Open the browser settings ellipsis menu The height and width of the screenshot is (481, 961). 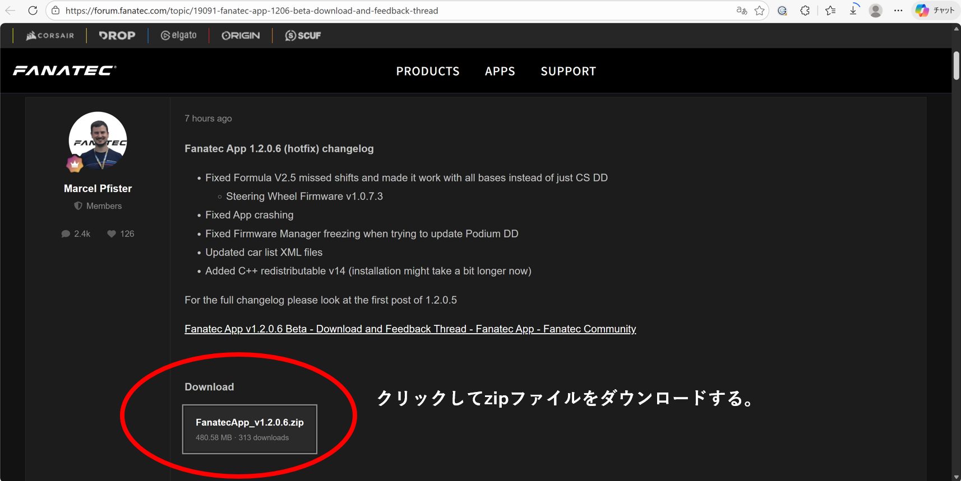[898, 11]
